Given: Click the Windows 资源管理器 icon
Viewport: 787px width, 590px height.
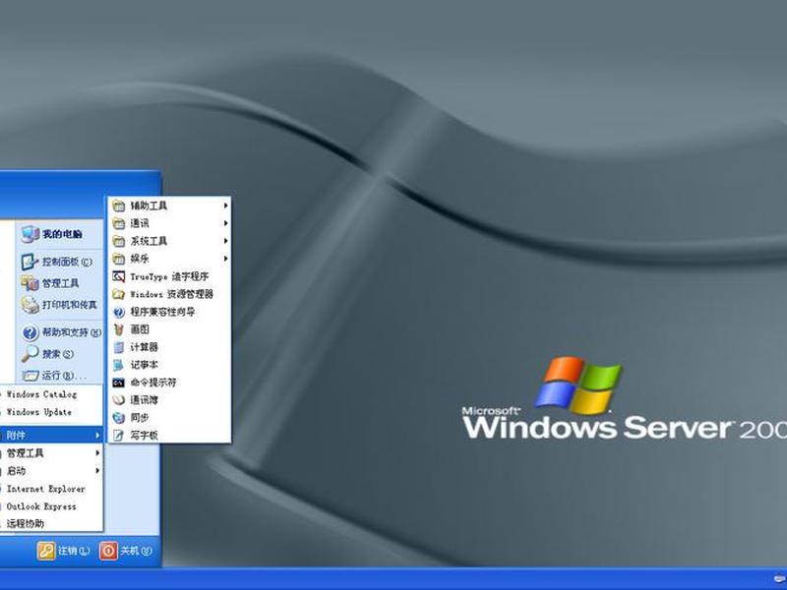Looking at the screenshot, I should (x=118, y=294).
